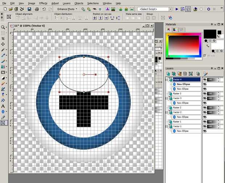Image resolution: width=225 pixels, height=183 pixels.
Task: Open the Selections menu
Action: click(93, 3)
